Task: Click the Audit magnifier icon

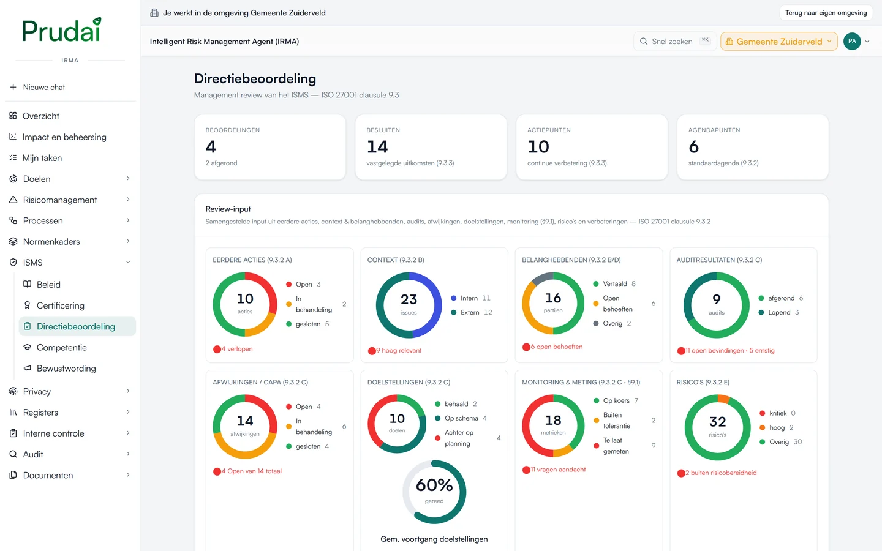Action: [13, 454]
